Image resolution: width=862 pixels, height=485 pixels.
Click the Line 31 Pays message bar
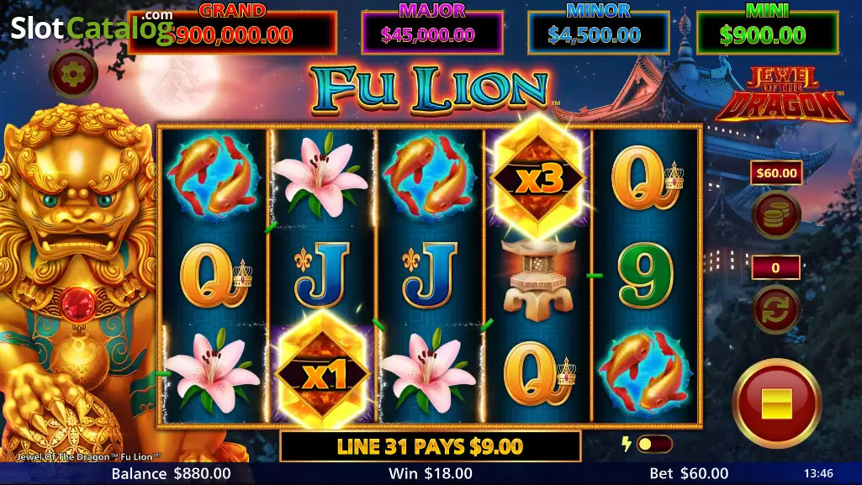tap(430, 446)
